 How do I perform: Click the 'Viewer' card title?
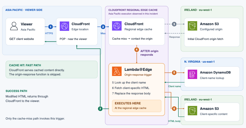click(27, 24)
